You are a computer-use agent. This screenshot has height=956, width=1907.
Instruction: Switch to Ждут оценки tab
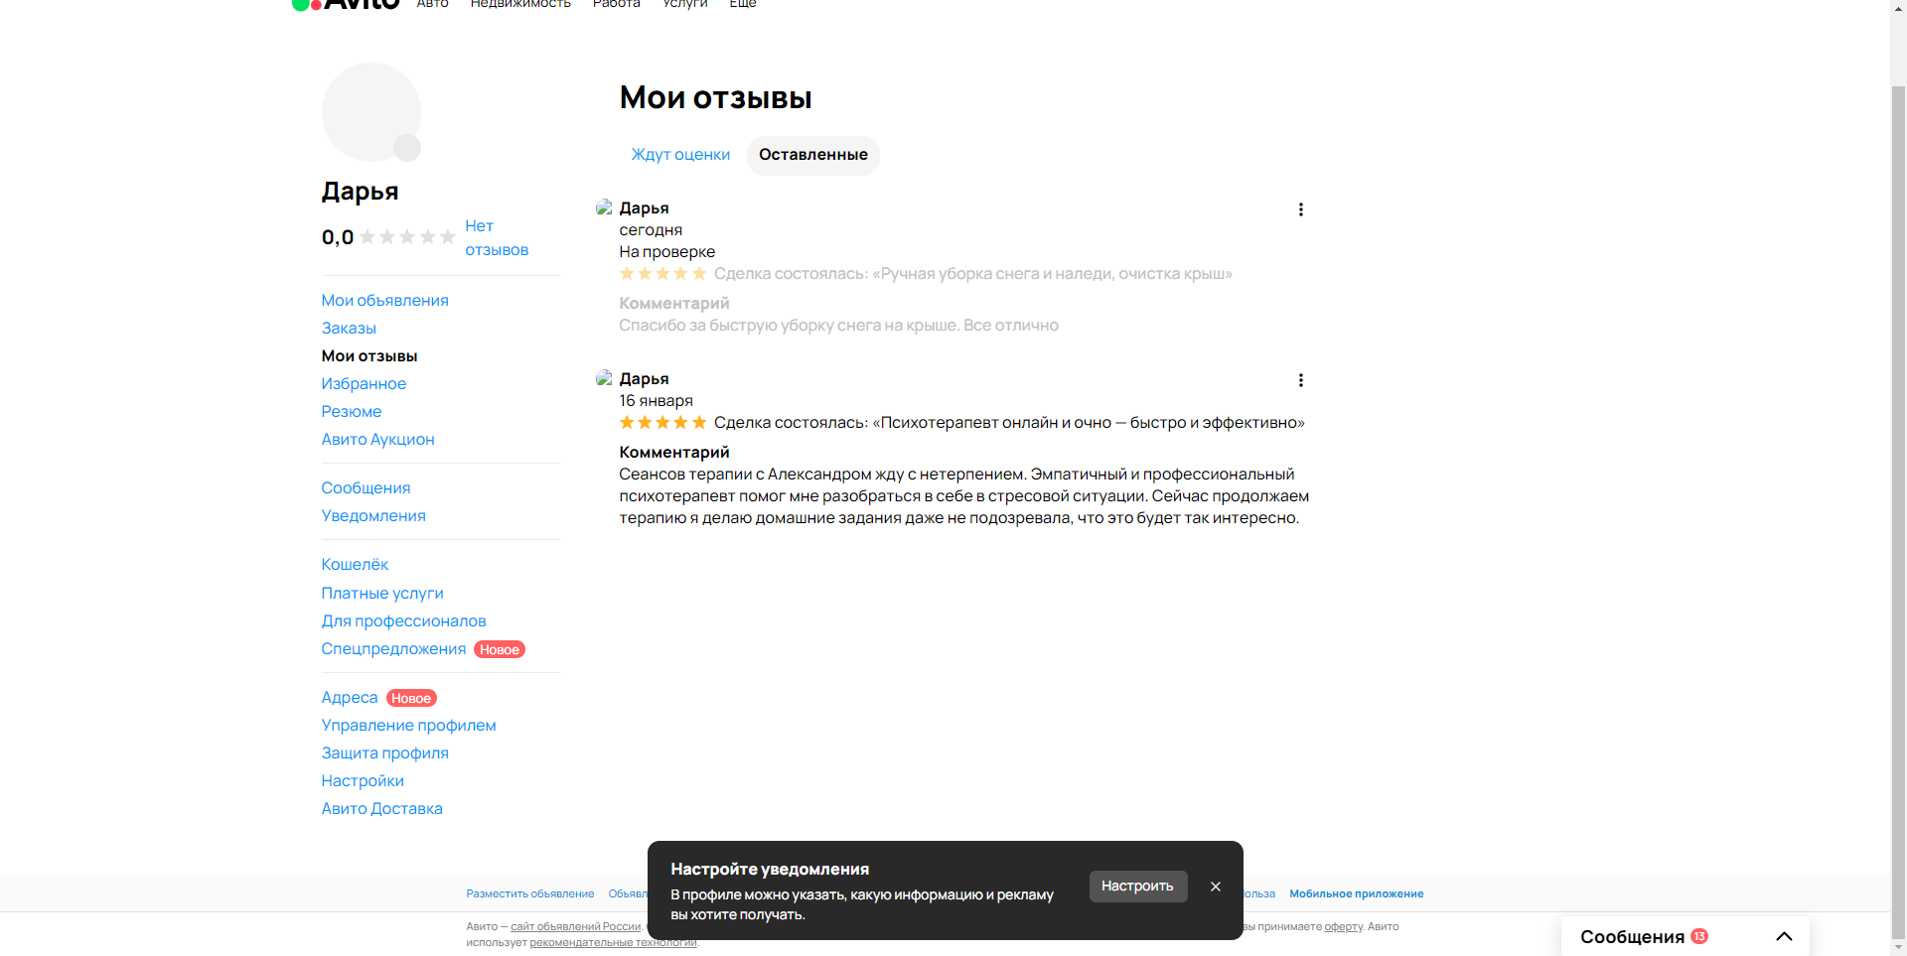point(680,155)
